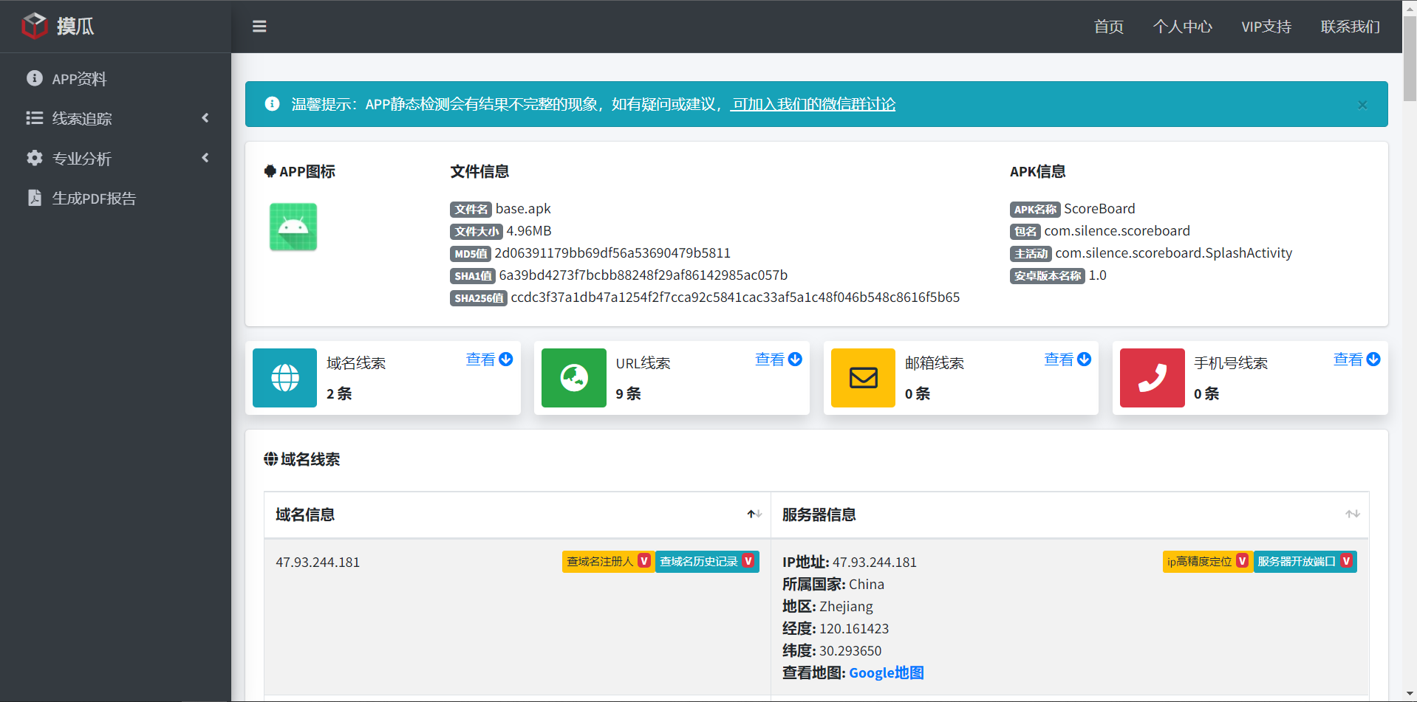The image size is (1417, 702).
Task: Click com.silence.scoreboard.SplashActivity text
Action: tap(1174, 253)
